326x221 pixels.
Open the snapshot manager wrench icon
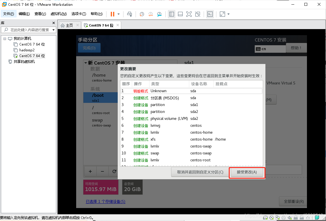tap(159, 14)
